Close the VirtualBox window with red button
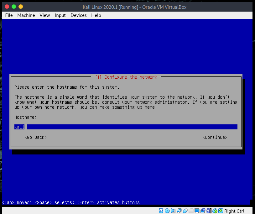 pos(7,7)
